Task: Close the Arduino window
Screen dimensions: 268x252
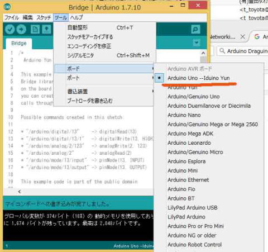Action: [198, 5]
